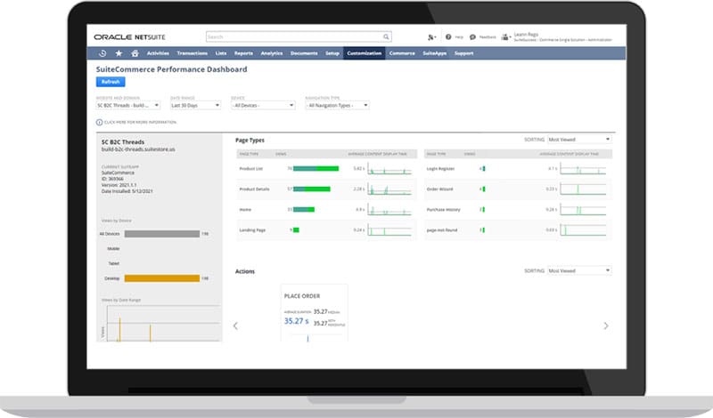Click the blue Refresh button
The image size is (713, 418).
pos(111,82)
